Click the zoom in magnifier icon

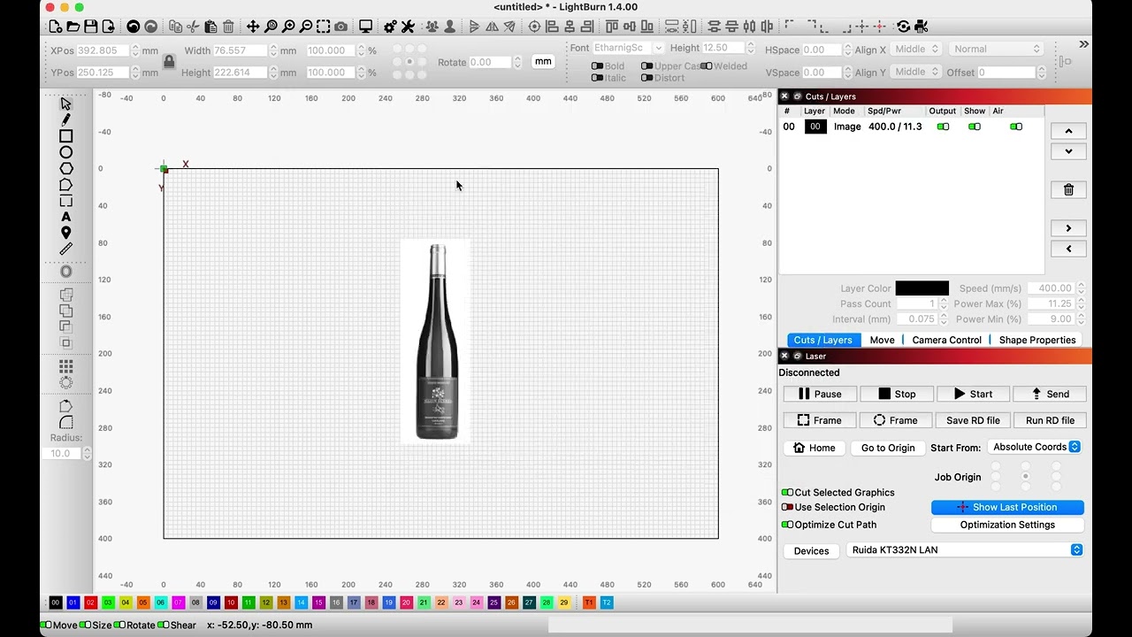[x=288, y=27]
